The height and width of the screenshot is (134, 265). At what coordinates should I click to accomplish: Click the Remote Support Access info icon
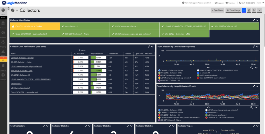click(183, 3)
